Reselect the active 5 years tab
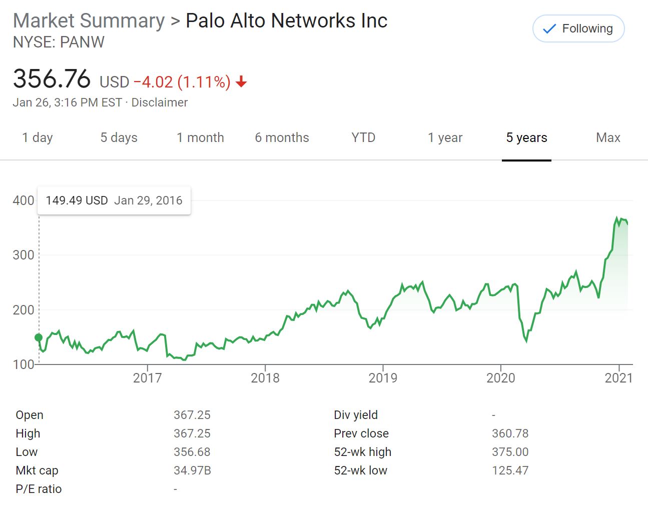The height and width of the screenshot is (510, 648). coord(526,137)
